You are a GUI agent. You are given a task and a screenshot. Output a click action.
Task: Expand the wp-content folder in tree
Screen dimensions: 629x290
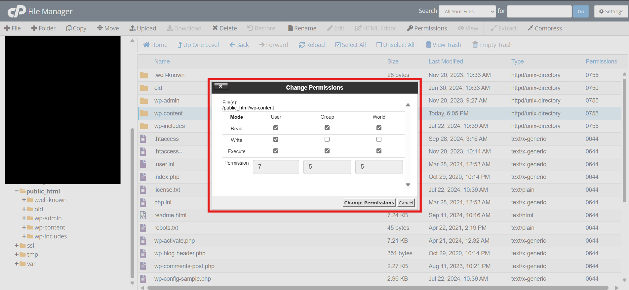pos(24,228)
